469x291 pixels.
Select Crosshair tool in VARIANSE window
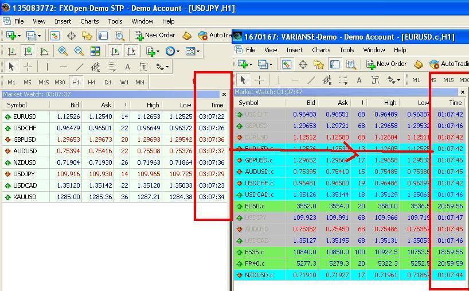pyautogui.click(x=259, y=80)
